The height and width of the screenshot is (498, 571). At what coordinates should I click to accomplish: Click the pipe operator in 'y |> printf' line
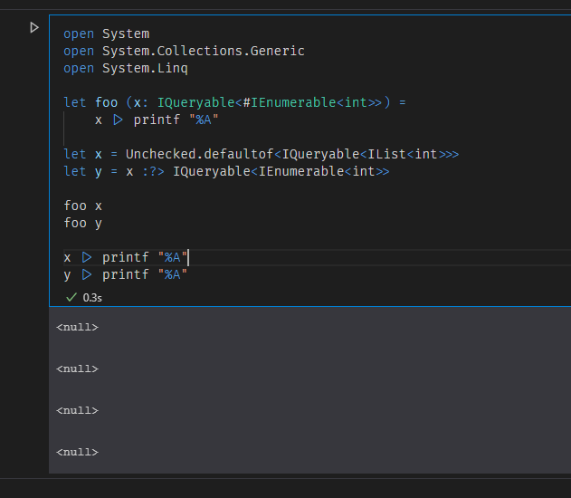point(87,274)
